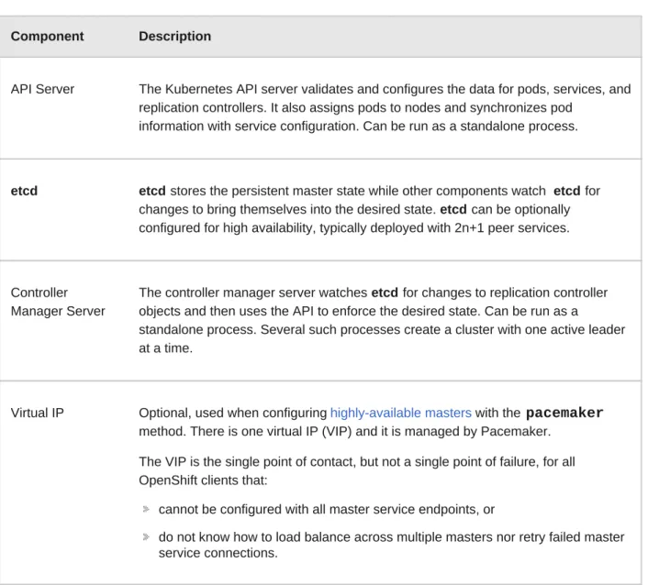Click the Description column header

tap(174, 37)
